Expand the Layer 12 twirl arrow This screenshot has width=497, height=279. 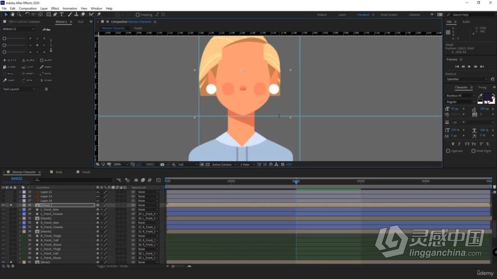pyautogui.click(x=20, y=192)
